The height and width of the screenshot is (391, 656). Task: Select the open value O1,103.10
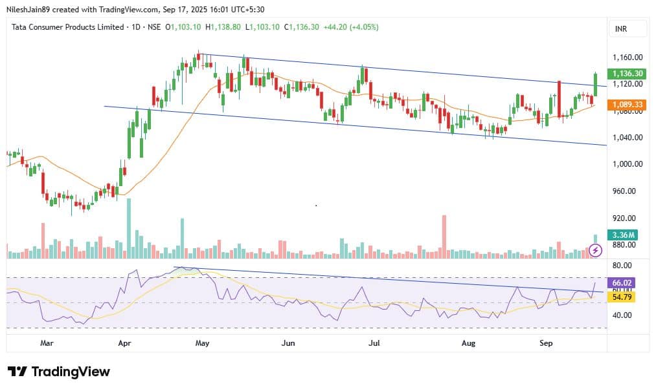pyautogui.click(x=183, y=27)
